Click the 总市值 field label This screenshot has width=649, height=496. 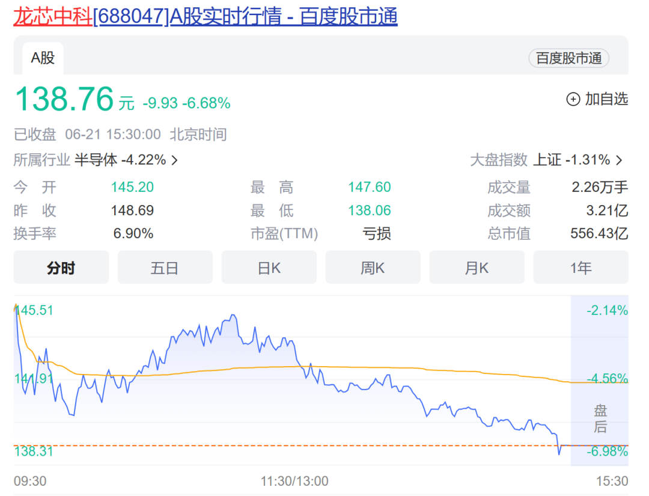click(509, 233)
